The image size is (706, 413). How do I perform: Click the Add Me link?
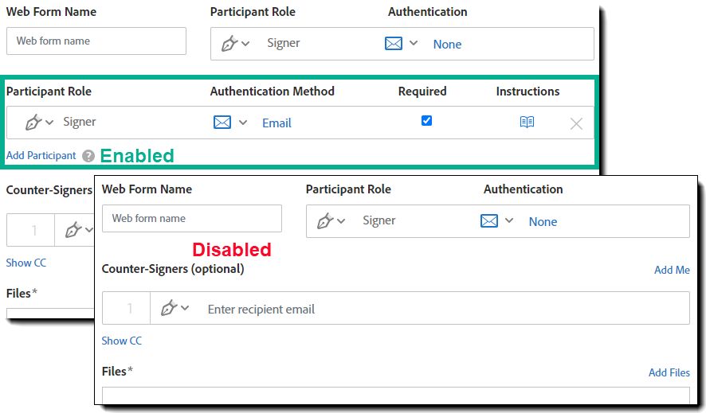[672, 270]
